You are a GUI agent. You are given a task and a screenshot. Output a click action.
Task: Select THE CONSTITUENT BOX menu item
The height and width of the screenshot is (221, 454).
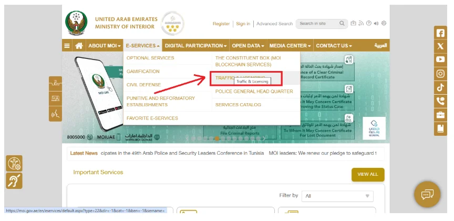point(248,61)
